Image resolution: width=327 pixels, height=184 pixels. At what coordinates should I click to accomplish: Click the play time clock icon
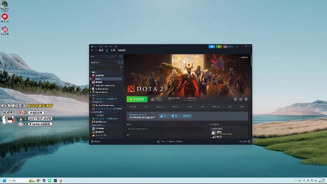click(x=185, y=99)
